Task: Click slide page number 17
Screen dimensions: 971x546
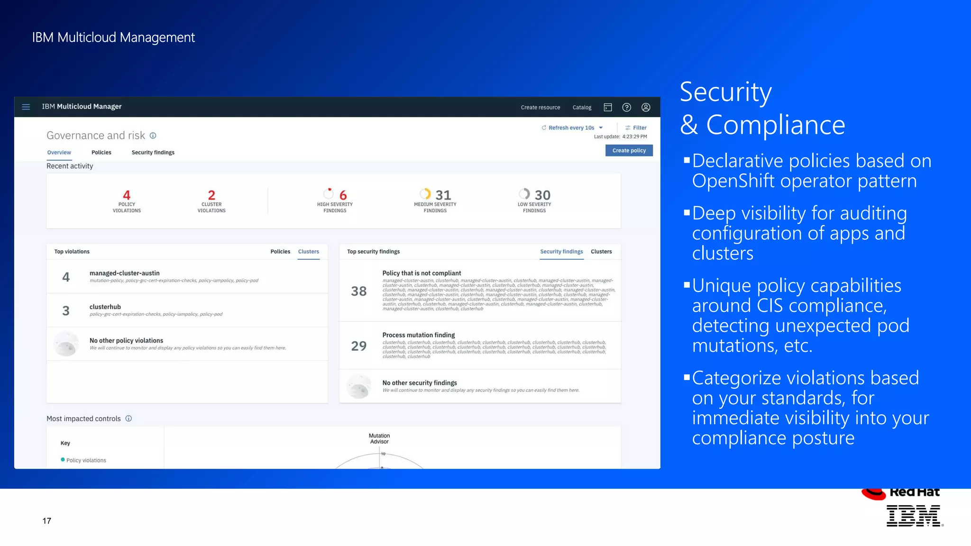Action: pos(47,520)
